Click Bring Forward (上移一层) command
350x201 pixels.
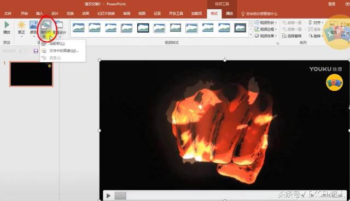(x=292, y=23)
